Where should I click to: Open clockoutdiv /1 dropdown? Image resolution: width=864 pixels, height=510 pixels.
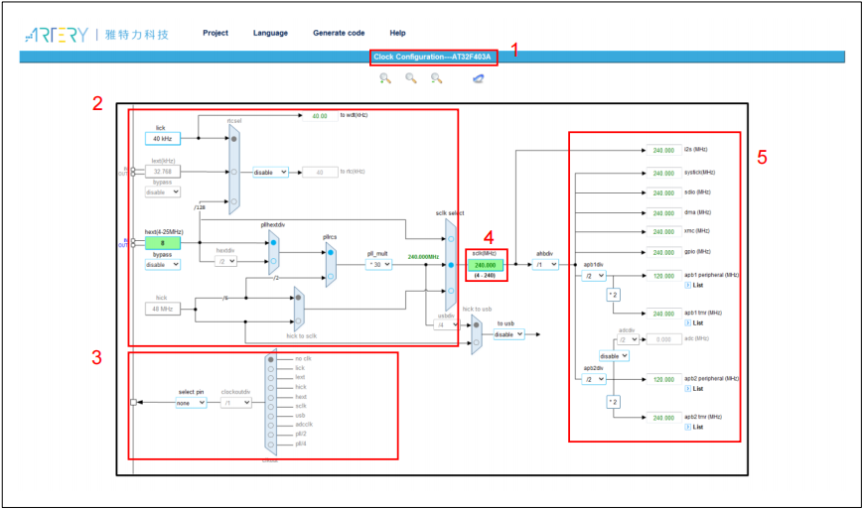[236, 403]
